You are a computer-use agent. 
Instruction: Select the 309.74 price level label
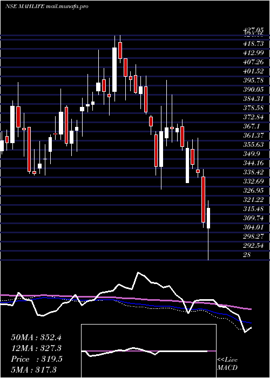point(253,218)
